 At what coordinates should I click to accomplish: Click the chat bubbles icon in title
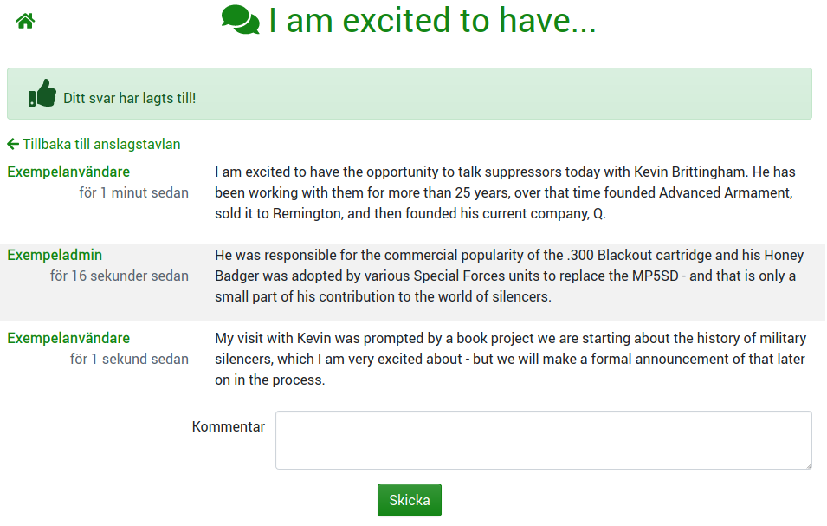[240, 20]
